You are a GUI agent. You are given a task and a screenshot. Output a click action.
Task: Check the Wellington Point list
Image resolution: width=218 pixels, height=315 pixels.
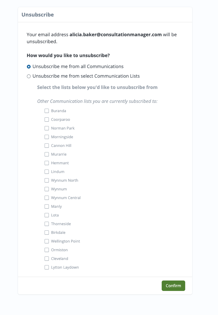tap(47, 241)
